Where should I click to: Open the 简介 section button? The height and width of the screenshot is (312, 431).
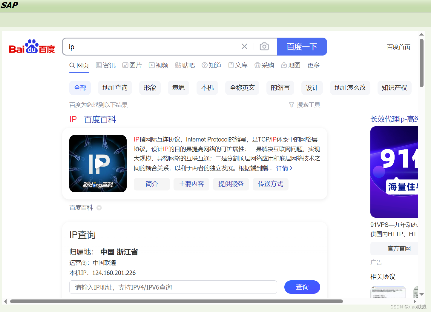point(152,184)
